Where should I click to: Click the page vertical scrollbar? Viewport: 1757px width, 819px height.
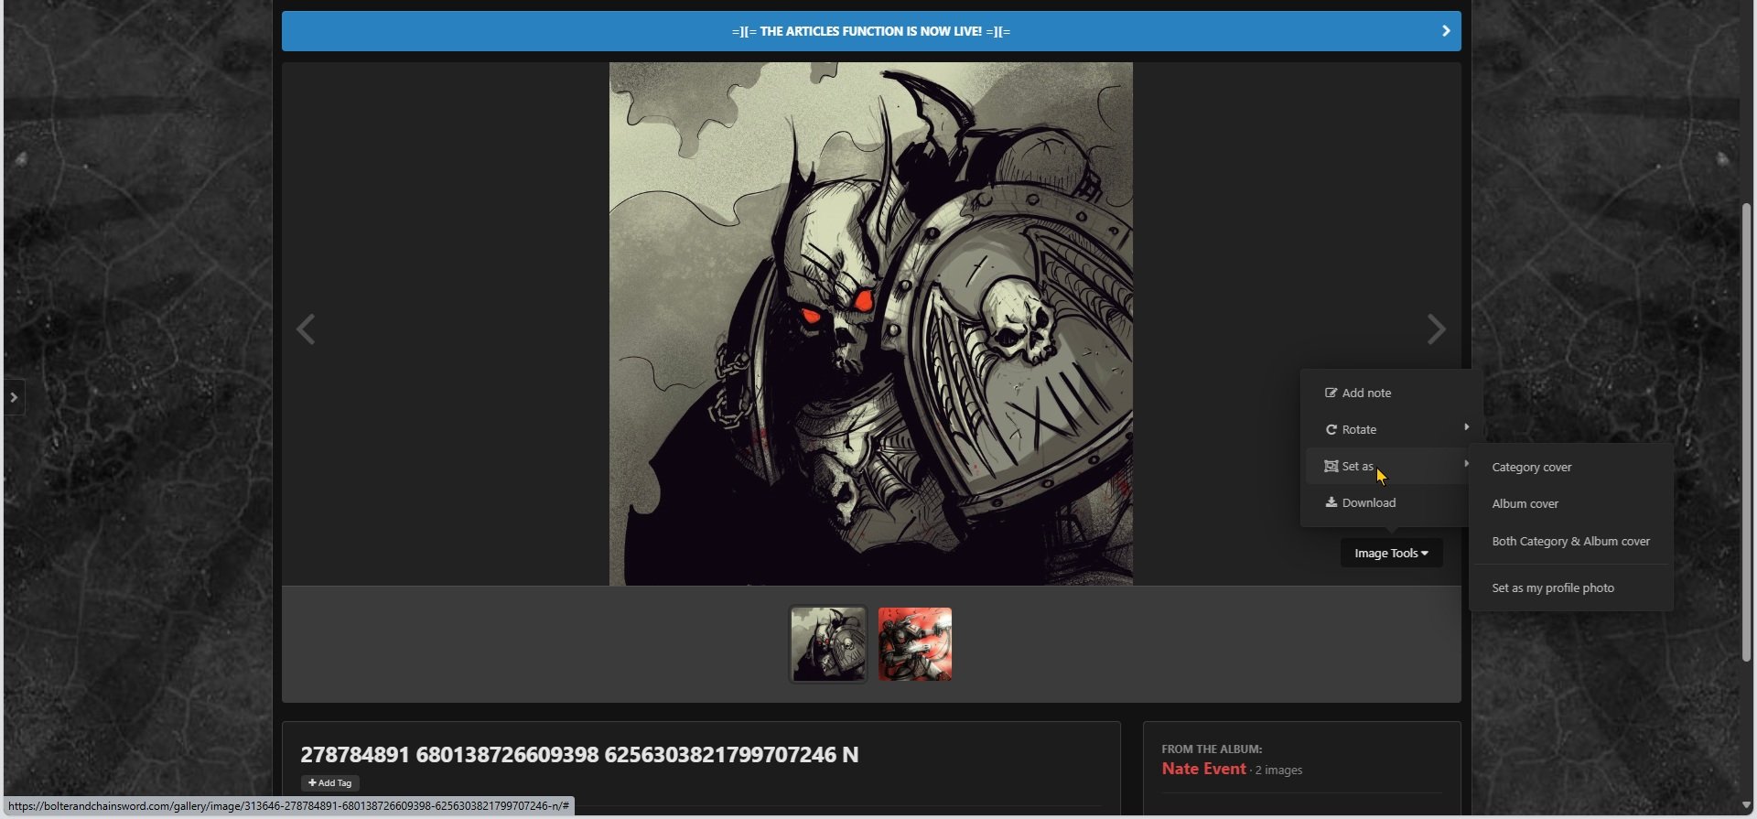point(1746,430)
